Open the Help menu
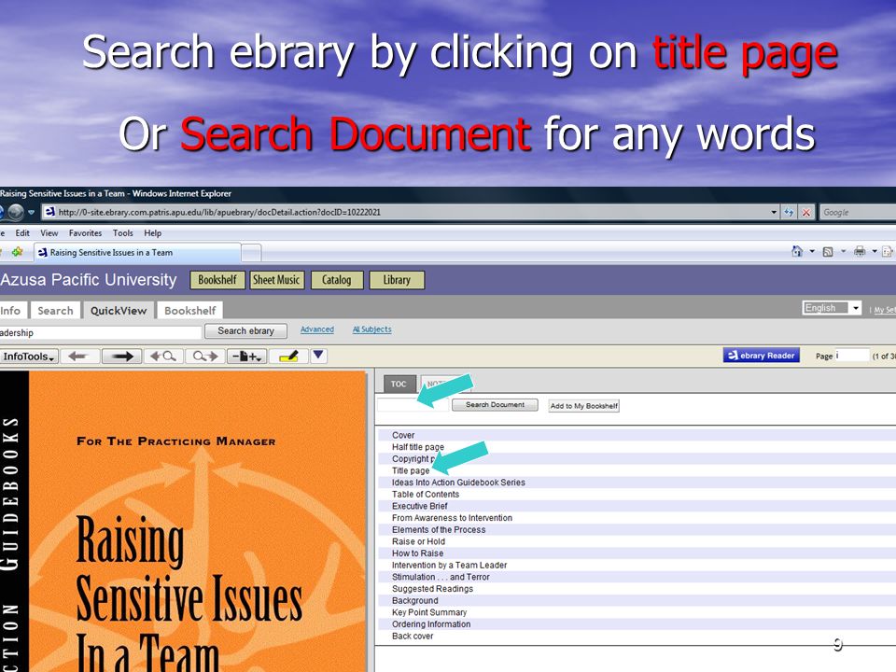The image size is (896, 672). [x=152, y=233]
